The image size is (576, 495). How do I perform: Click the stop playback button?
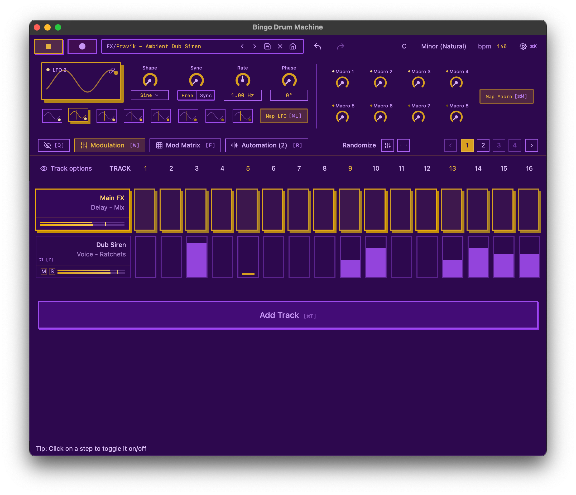pyautogui.click(x=49, y=46)
